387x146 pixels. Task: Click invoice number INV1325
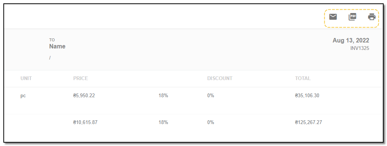[x=360, y=48]
